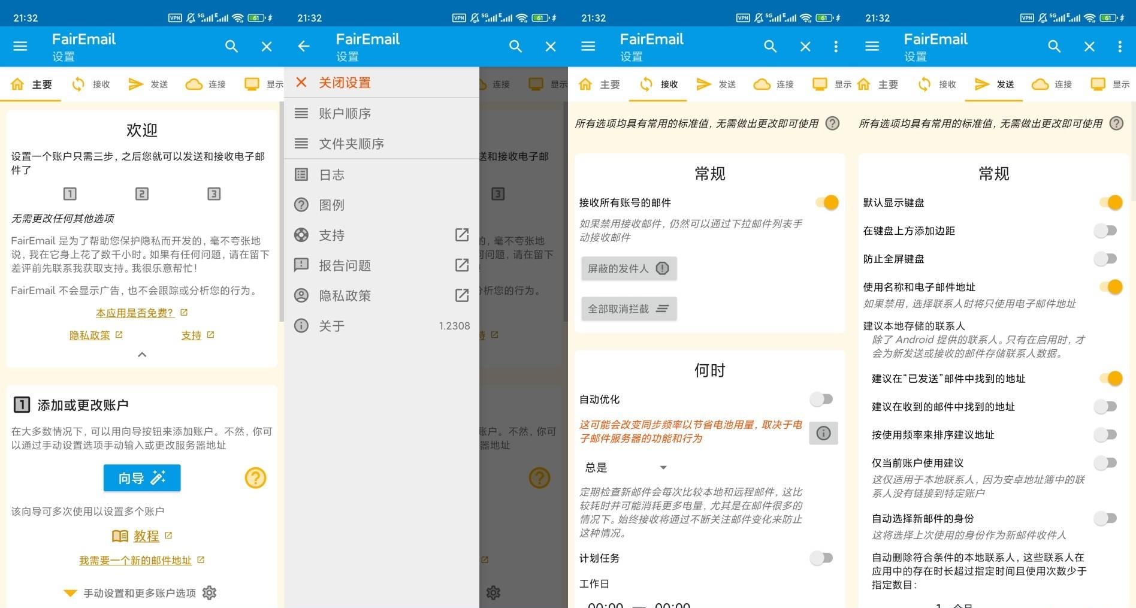Tap the back arrow in the drawer screen
Image resolution: width=1136 pixels, height=608 pixels.
(304, 46)
